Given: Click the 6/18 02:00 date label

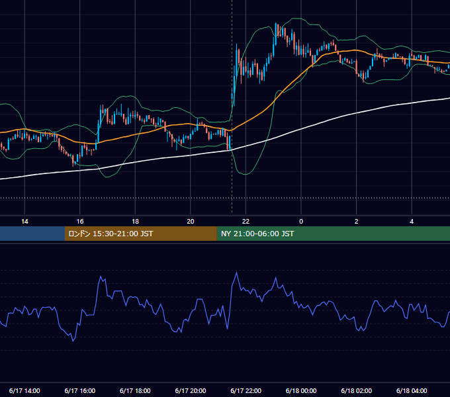Looking at the screenshot, I should pos(357,390).
